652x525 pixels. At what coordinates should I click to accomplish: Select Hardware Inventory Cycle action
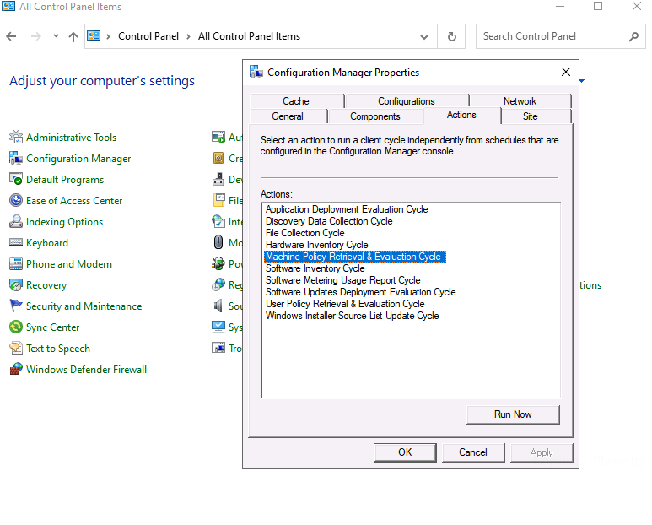coord(317,245)
